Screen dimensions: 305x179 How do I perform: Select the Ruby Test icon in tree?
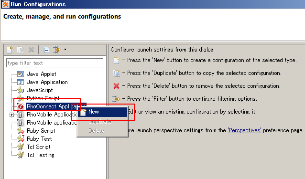pos(21,138)
